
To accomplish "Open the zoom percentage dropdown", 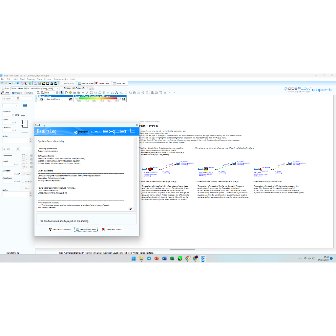I will point(53,93).
